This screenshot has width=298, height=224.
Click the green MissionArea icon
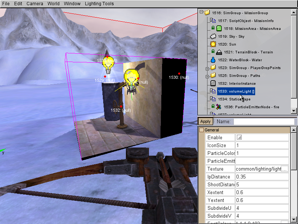(219, 28)
